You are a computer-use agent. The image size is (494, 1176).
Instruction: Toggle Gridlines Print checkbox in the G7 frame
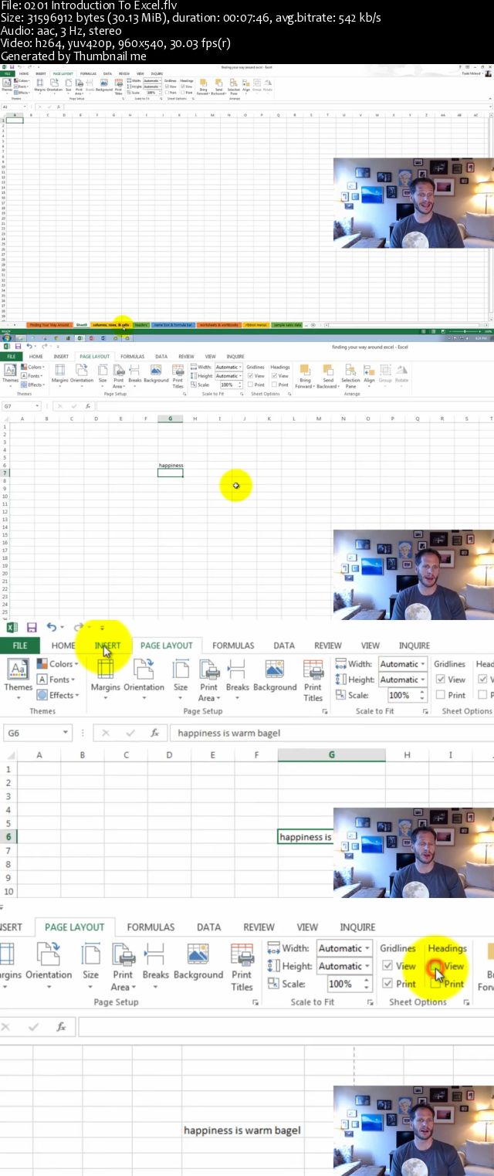(251, 385)
